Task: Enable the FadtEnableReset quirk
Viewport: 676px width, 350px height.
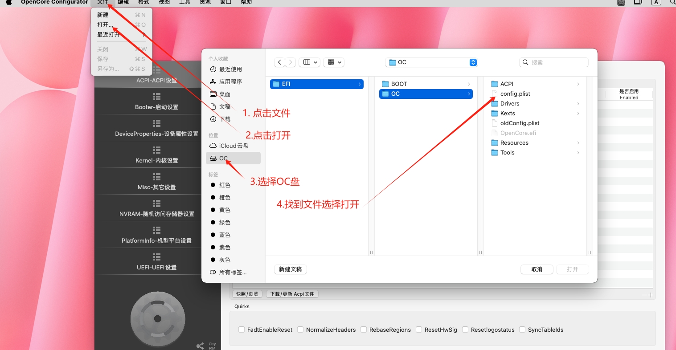Action: (242, 330)
